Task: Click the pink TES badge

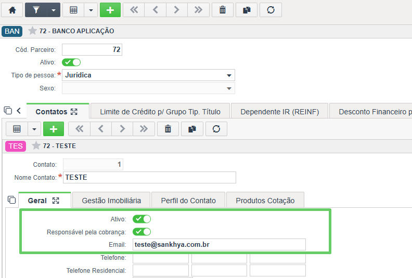Action: point(16,146)
